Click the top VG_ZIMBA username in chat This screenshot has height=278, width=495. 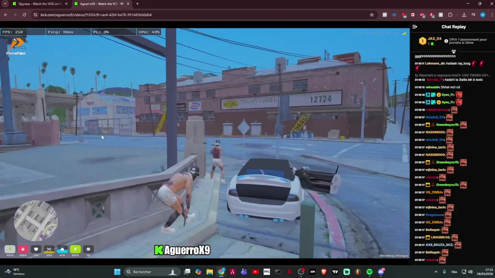[434, 192]
